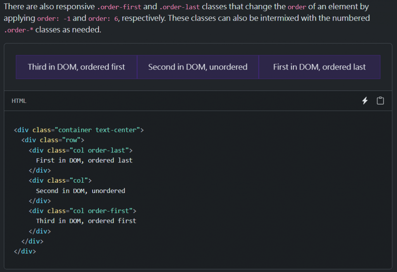Click the "col order-first" div code line

pos(83,211)
